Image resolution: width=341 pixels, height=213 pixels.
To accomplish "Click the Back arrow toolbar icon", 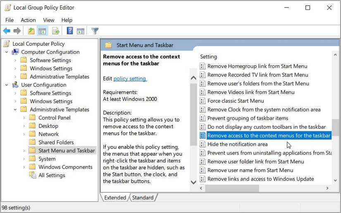I will click(7, 31).
